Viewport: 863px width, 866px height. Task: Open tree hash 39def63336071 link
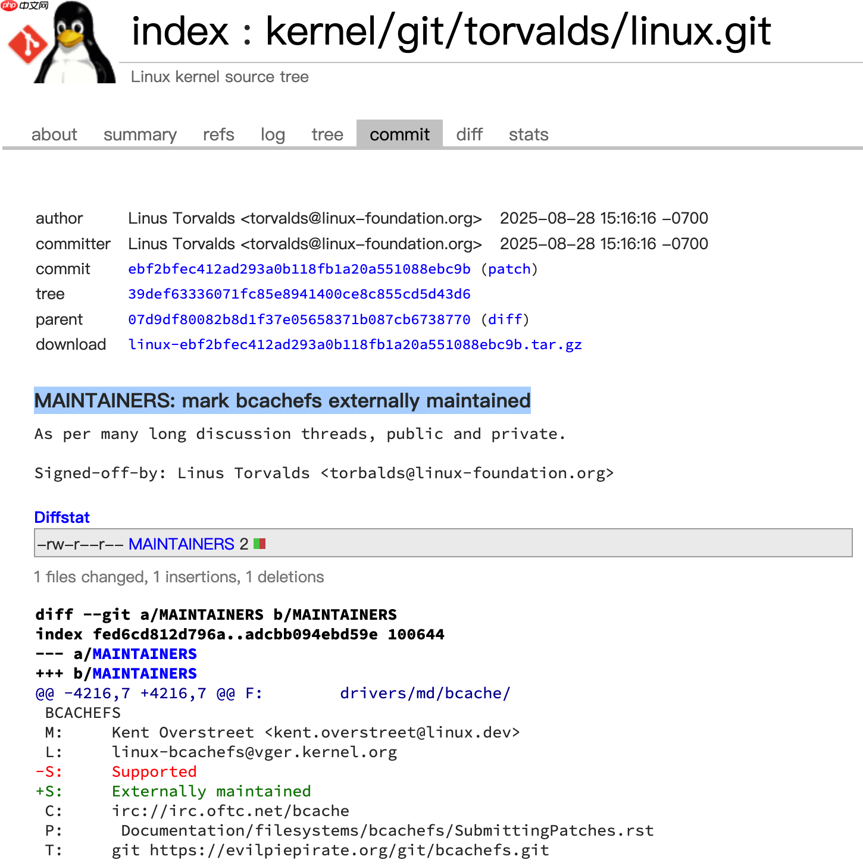click(x=299, y=294)
